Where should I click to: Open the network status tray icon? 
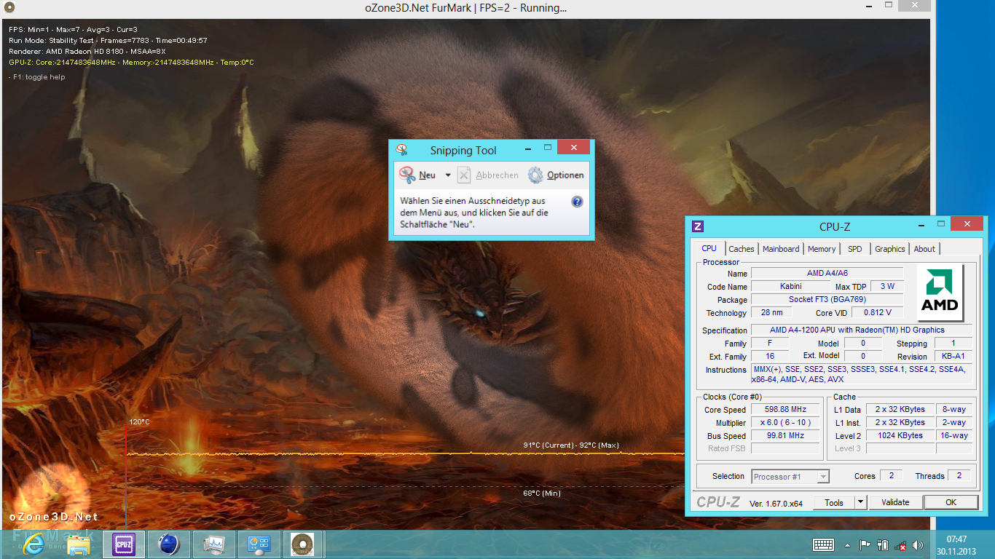coord(900,545)
